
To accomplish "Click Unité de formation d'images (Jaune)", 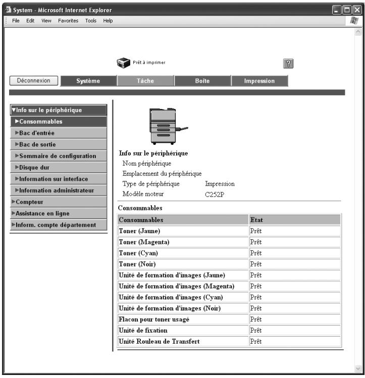I will (x=172, y=276).
